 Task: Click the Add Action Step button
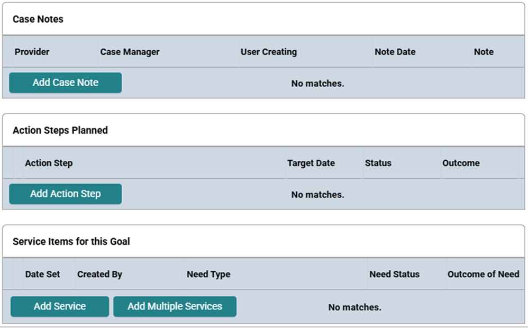(x=65, y=194)
